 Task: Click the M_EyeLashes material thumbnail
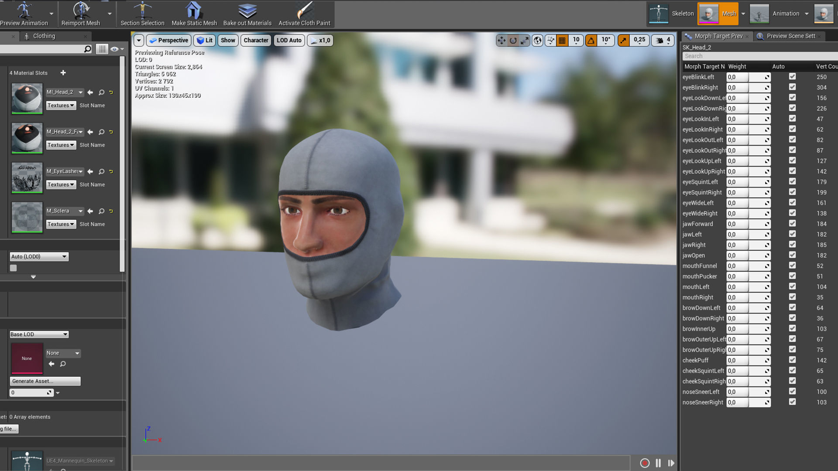(27, 177)
